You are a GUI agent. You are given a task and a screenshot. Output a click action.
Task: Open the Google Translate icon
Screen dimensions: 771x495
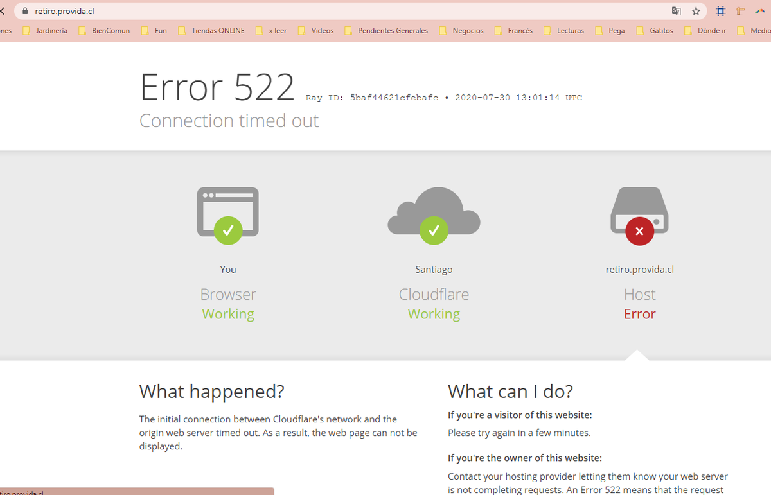[676, 11]
